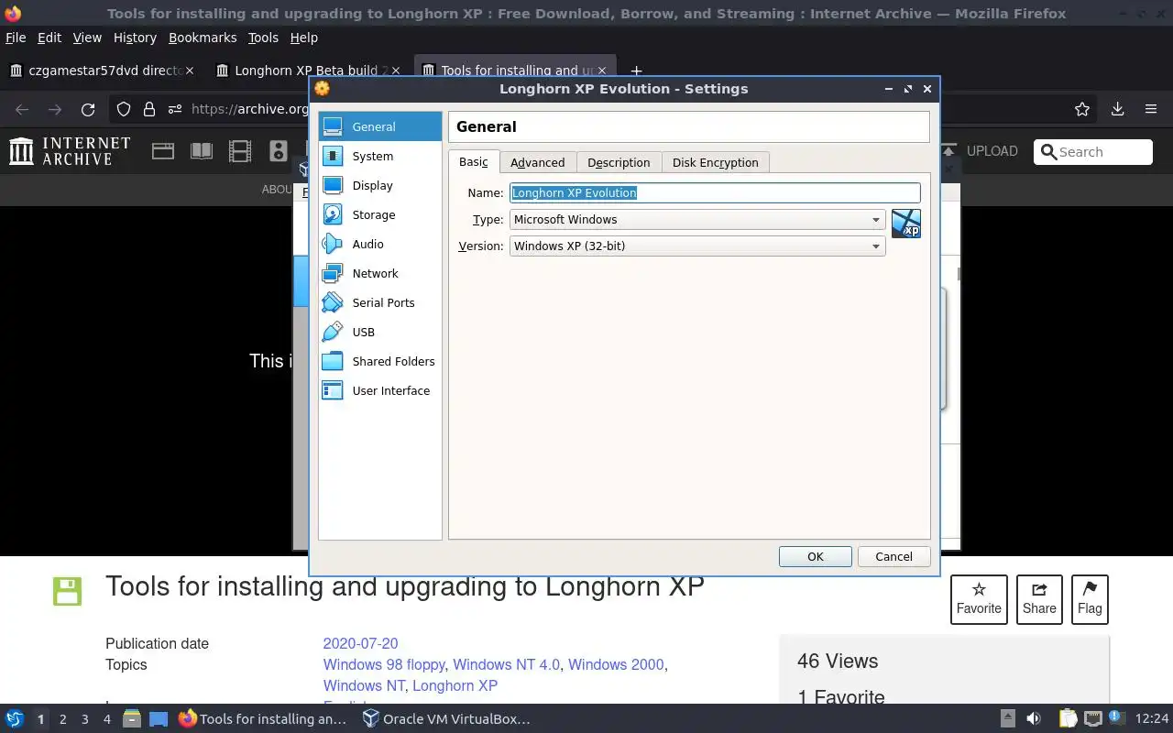Viewport: 1173px width, 733px height.
Task: Open the Firefox History menu
Action: click(x=135, y=38)
